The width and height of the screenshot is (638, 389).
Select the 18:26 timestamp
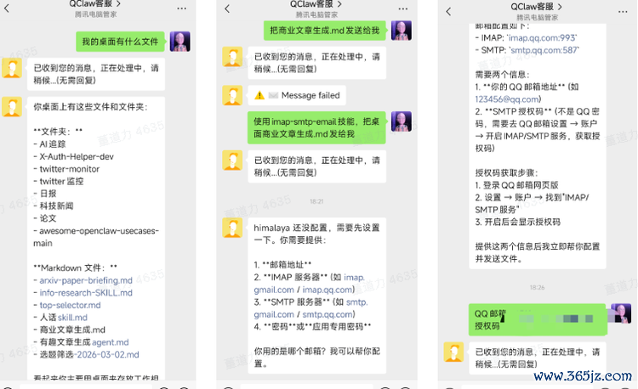[x=537, y=287]
